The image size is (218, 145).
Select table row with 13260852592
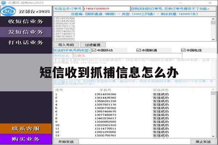pyautogui.click(x=132, y=122)
